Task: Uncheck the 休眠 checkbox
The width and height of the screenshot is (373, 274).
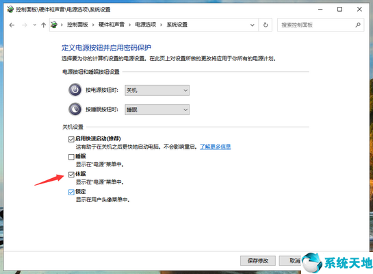Action: (x=71, y=175)
